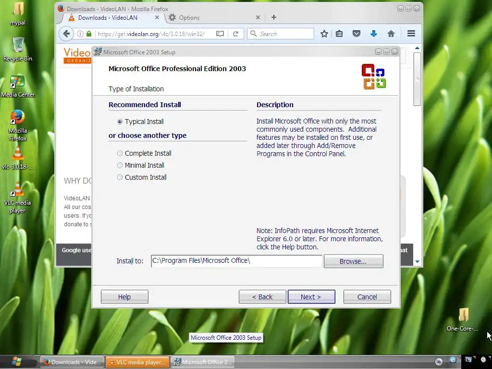Click Firefox page scrollbar down arrow
This screenshot has height=369, width=492.
point(417,261)
